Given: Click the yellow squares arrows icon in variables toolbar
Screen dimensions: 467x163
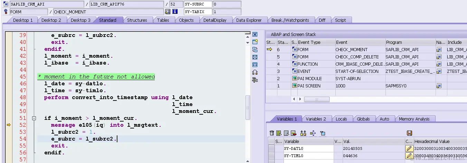Looking at the screenshot, I should point(303,133).
